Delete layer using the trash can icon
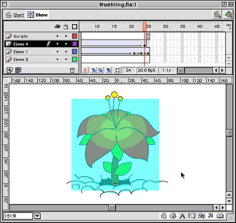Viewport: 236px width, 223px height. [73, 70]
